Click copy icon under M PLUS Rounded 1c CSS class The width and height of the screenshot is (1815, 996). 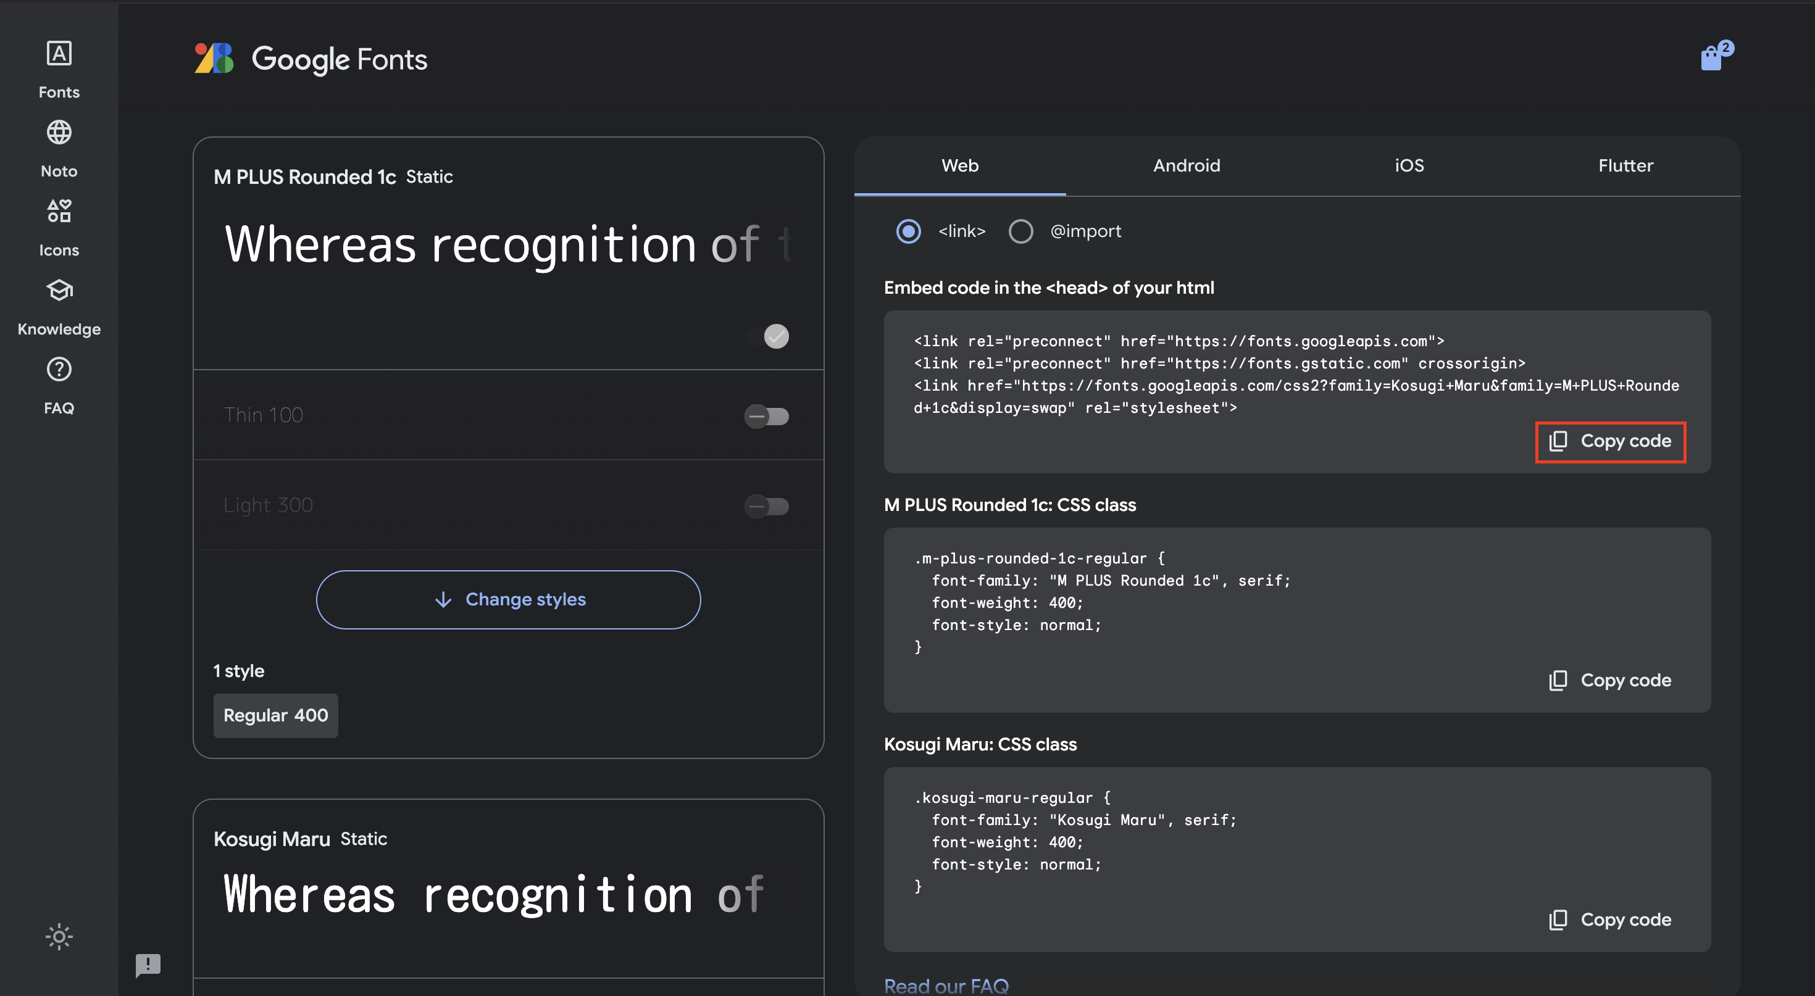[1558, 681]
